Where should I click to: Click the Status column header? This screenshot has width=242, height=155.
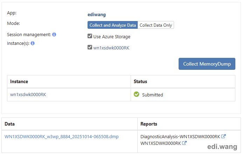(x=140, y=81)
